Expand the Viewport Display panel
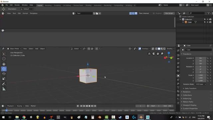Image resolution: width=213 pixels, height=120 pixels. click(189, 105)
